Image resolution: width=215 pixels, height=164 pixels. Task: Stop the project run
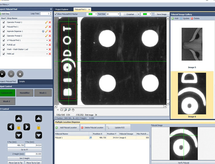pos(20,74)
